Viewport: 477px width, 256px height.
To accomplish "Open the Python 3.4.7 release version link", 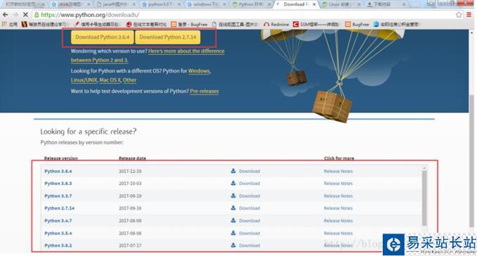I will (x=58, y=220).
